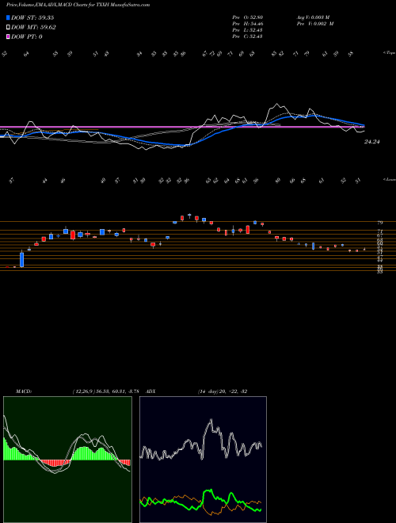
Task: Click the white DOW MT legend swatch
Action: coord(8,28)
